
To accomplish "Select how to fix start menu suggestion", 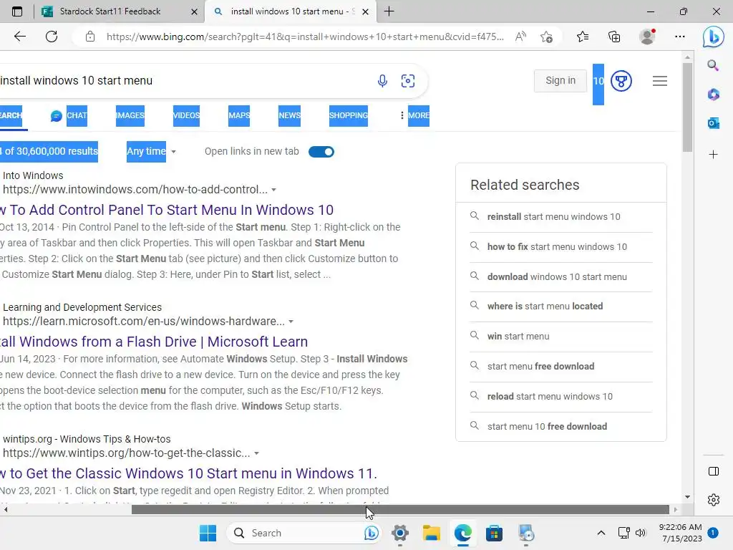I will pyautogui.click(x=557, y=246).
